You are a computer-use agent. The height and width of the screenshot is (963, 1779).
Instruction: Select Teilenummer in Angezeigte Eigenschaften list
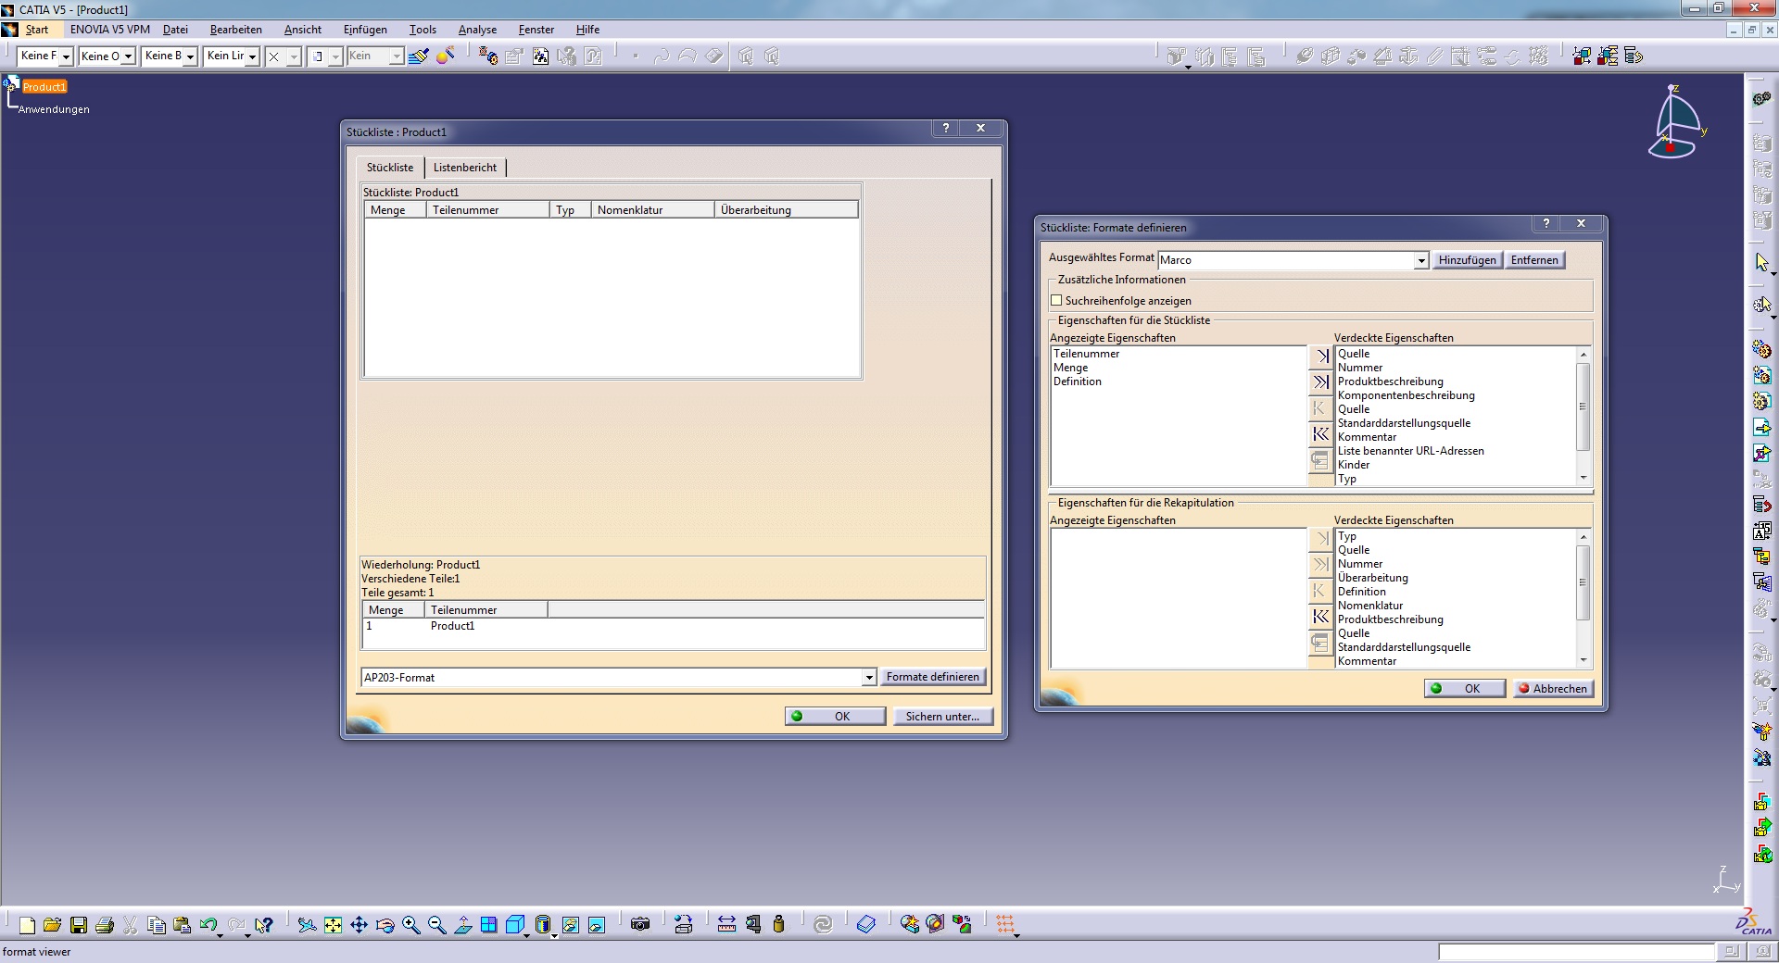click(1086, 354)
